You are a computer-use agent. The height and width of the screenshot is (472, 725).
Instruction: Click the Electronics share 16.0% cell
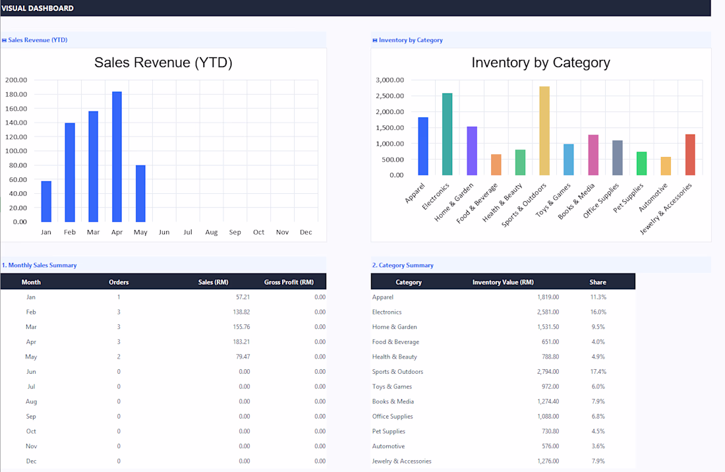(598, 312)
